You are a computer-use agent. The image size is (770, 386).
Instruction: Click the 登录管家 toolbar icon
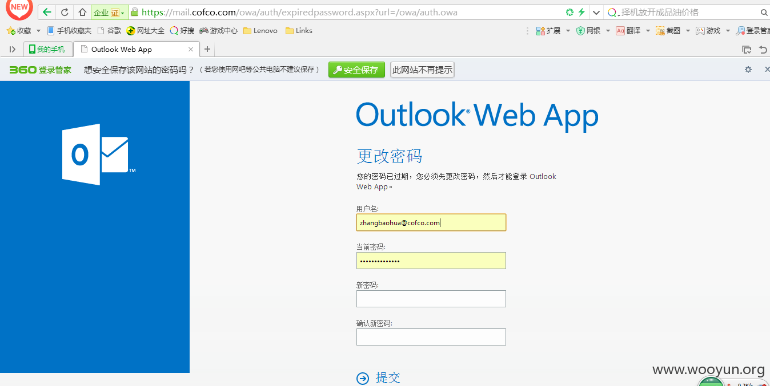click(x=740, y=31)
